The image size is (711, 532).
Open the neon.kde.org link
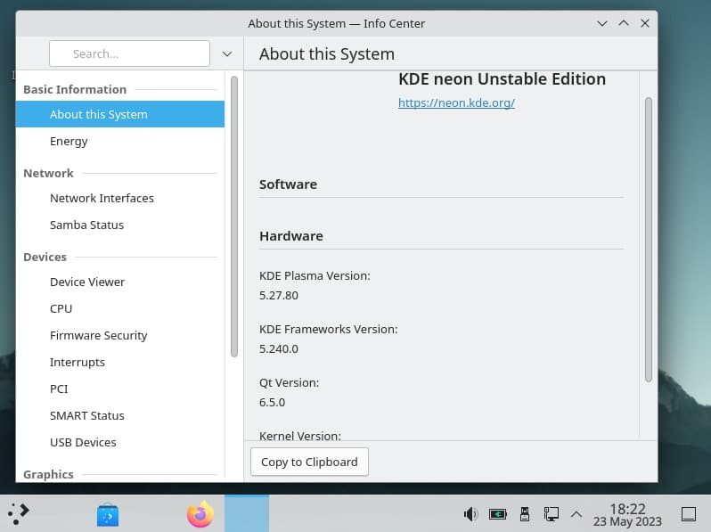coord(456,103)
